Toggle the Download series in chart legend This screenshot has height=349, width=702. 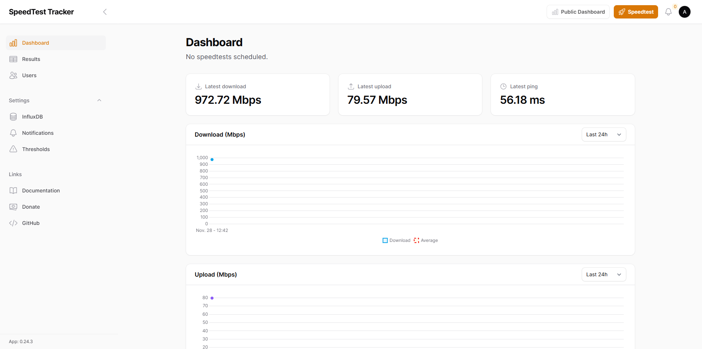(x=396, y=240)
